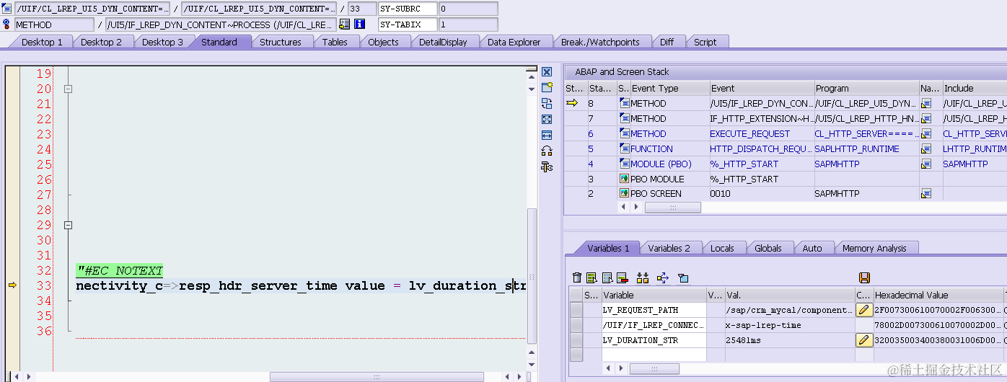Click the bottom-most icon in the vertical toolbar
Viewport: 1007px width, 382px height.
coord(547,166)
